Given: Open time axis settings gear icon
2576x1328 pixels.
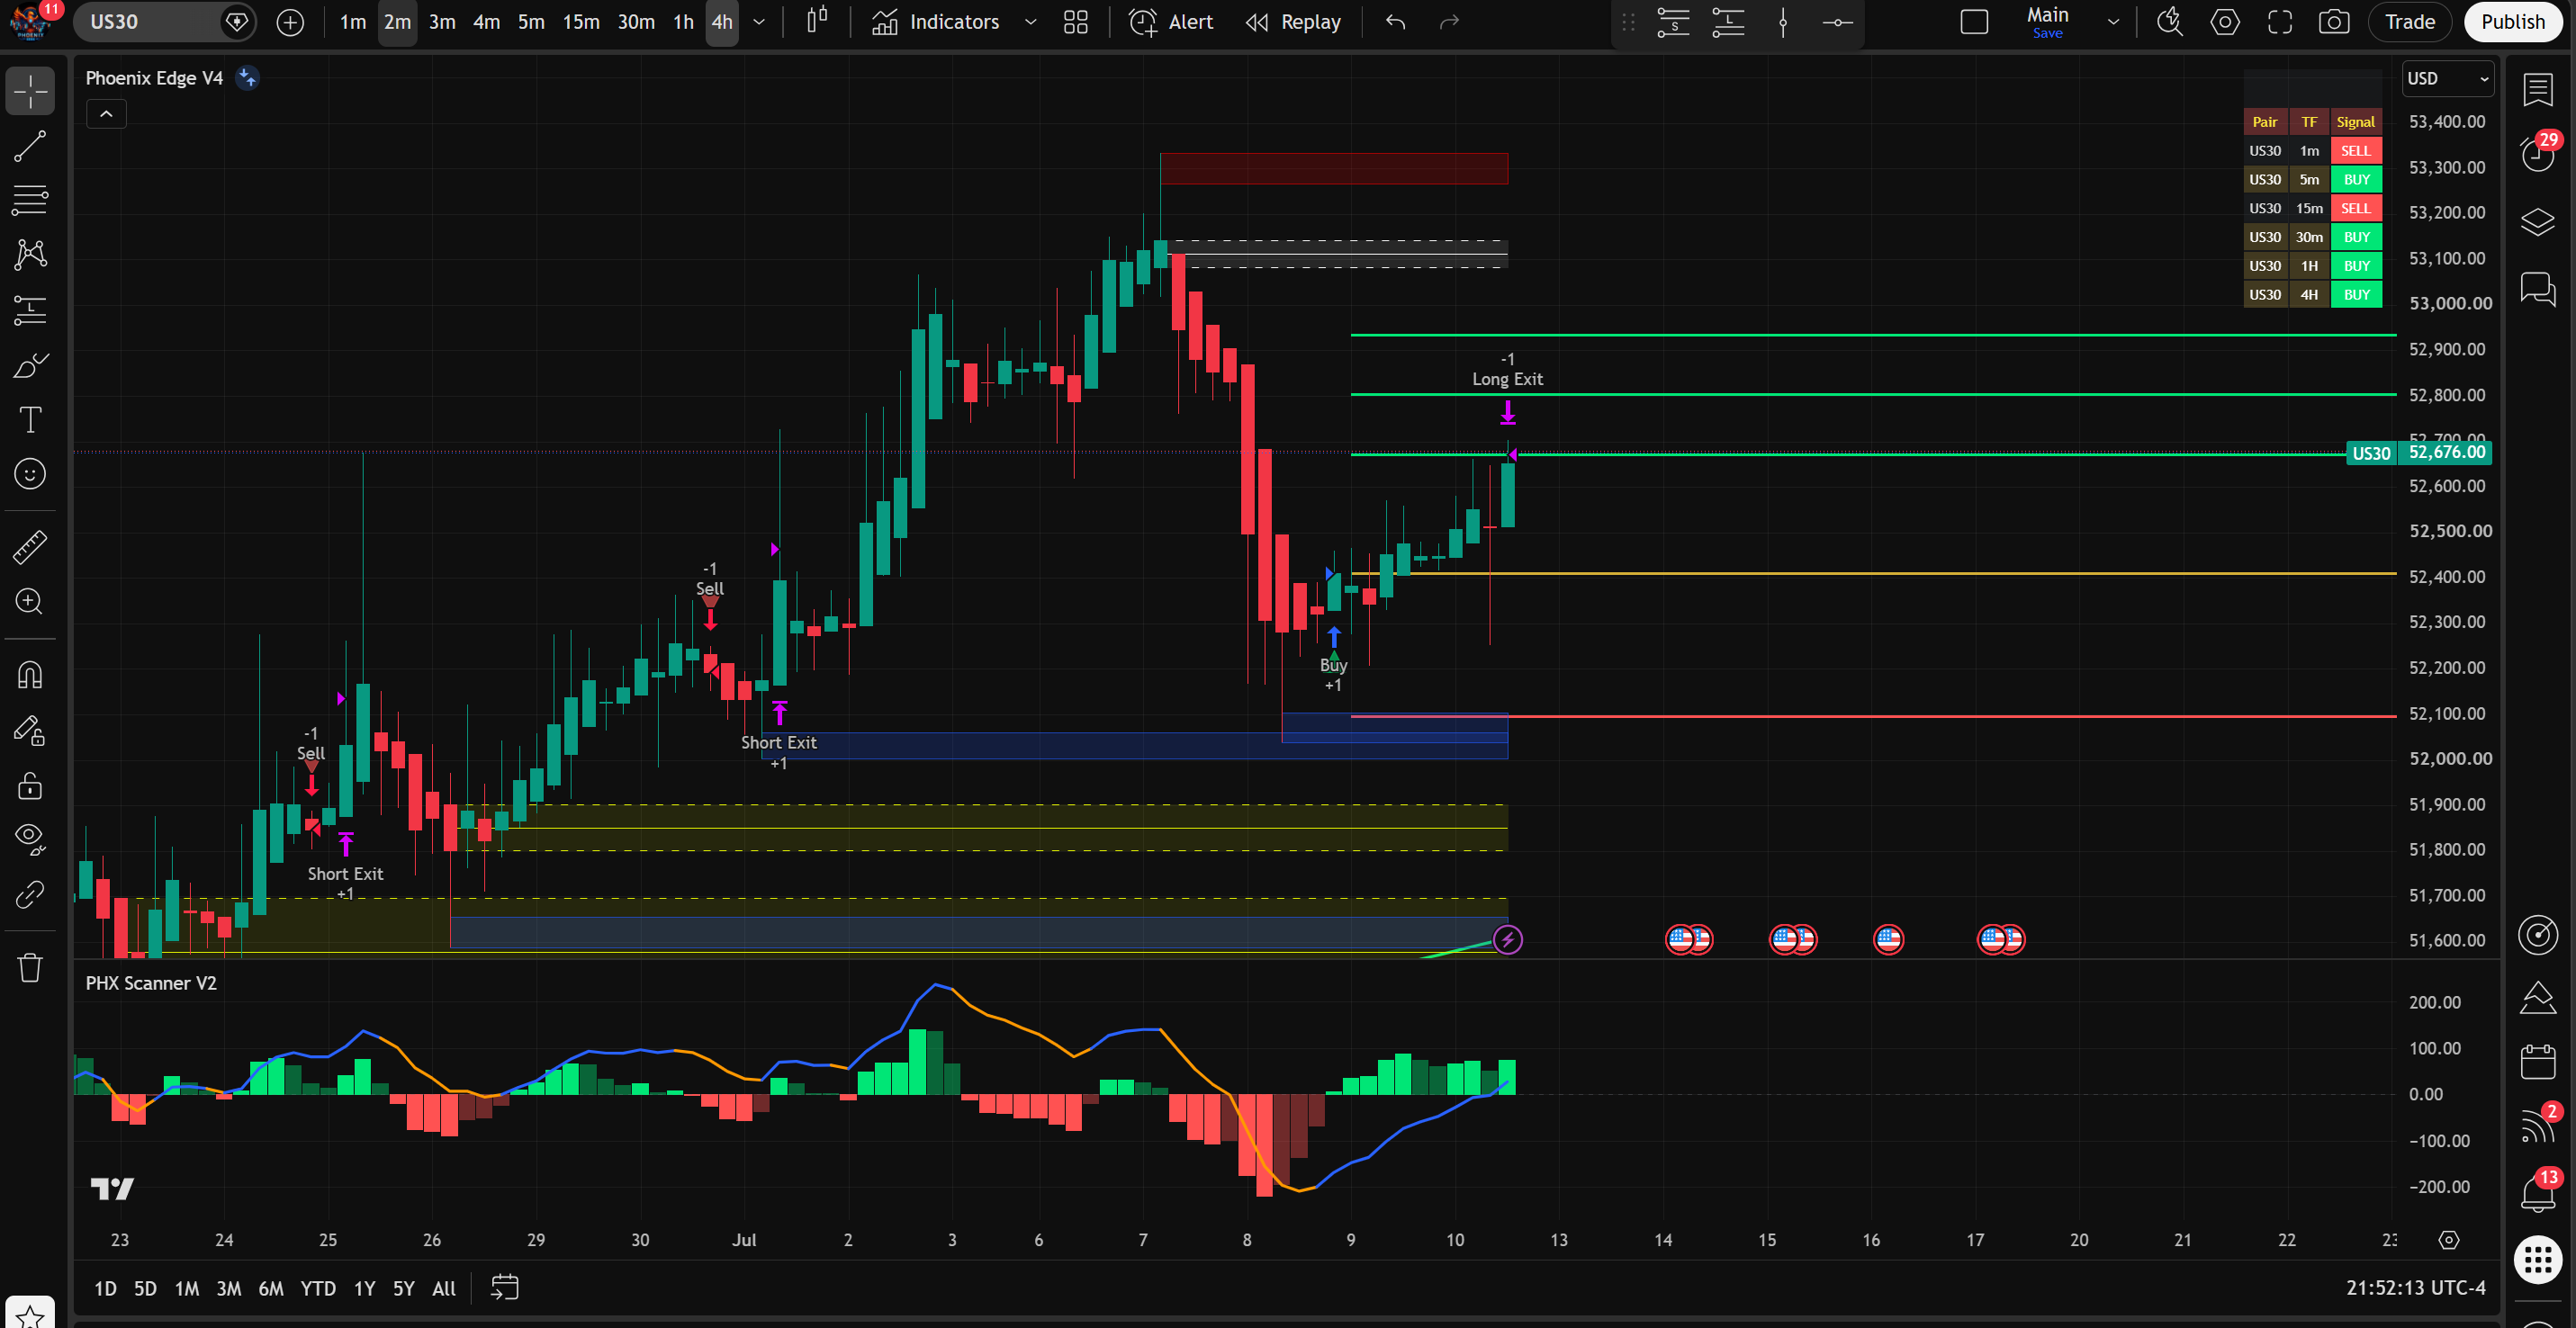Looking at the screenshot, I should click(2449, 1240).
